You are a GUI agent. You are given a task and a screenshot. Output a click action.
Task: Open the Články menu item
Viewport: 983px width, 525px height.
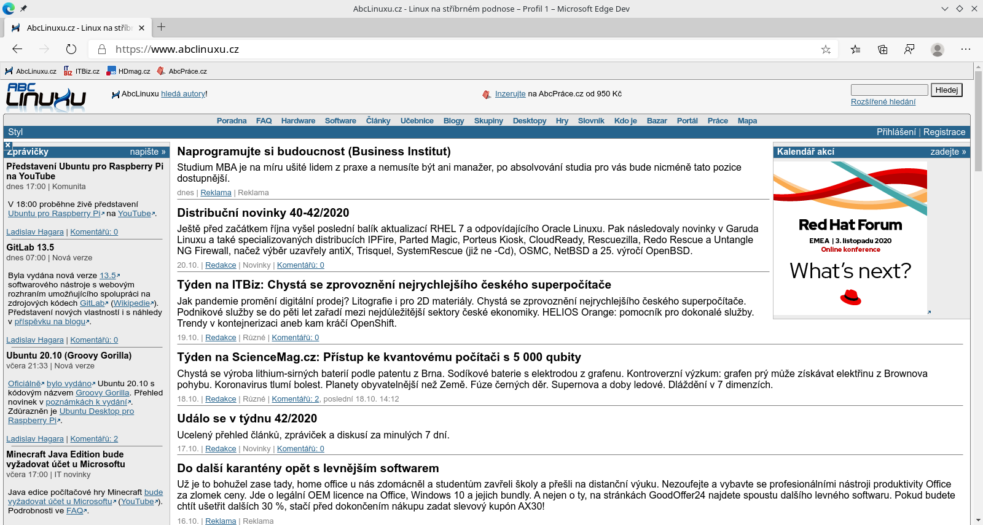tap(378, 121)
